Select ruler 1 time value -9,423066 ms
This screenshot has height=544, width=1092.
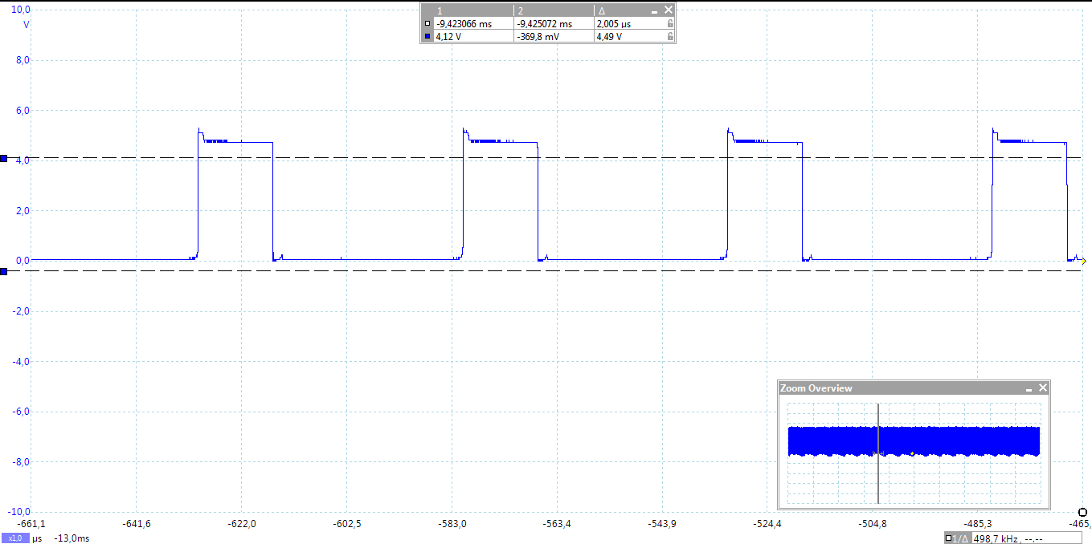pos(463,24)
